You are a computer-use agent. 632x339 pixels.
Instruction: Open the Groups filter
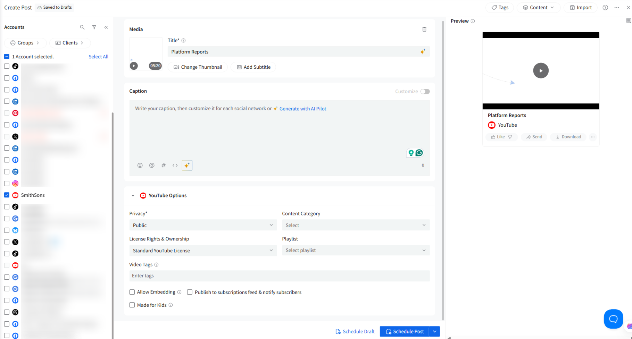25,43
